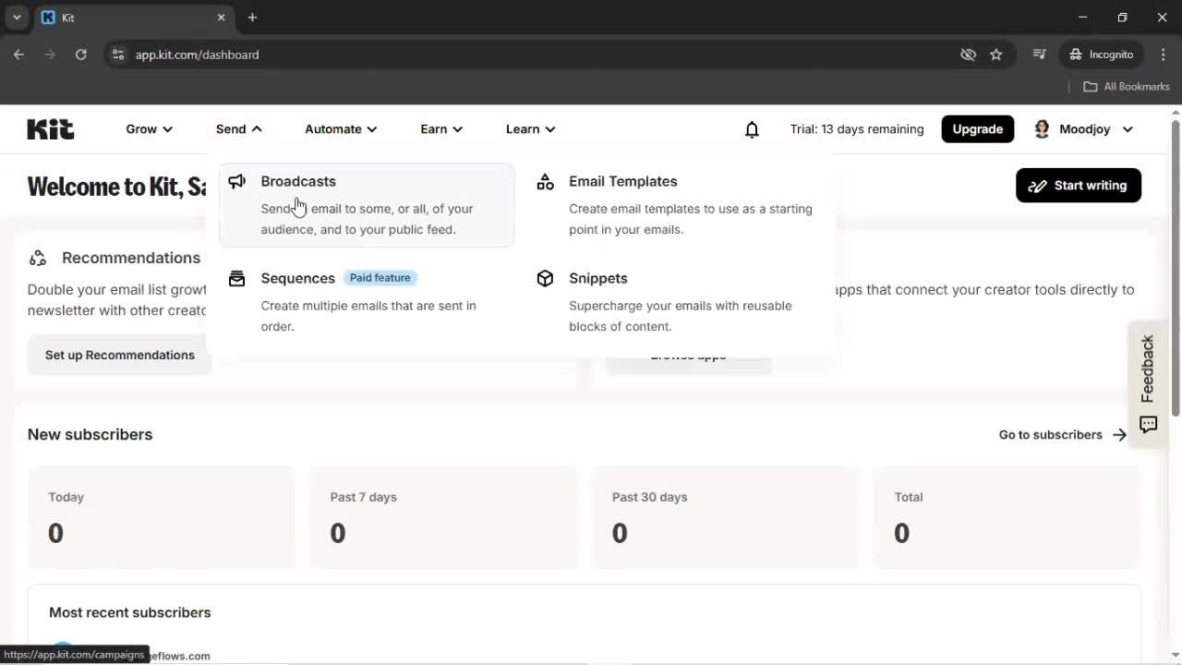
Task: Follow the Go to subscribers link
Action: tap(1049, 434)
